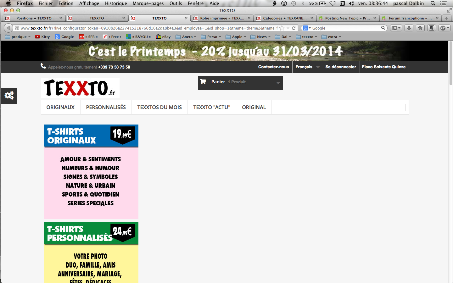Click the T-SHIRTS PERSONNALISÉS 24,99€ banner

tap(91, 233)
